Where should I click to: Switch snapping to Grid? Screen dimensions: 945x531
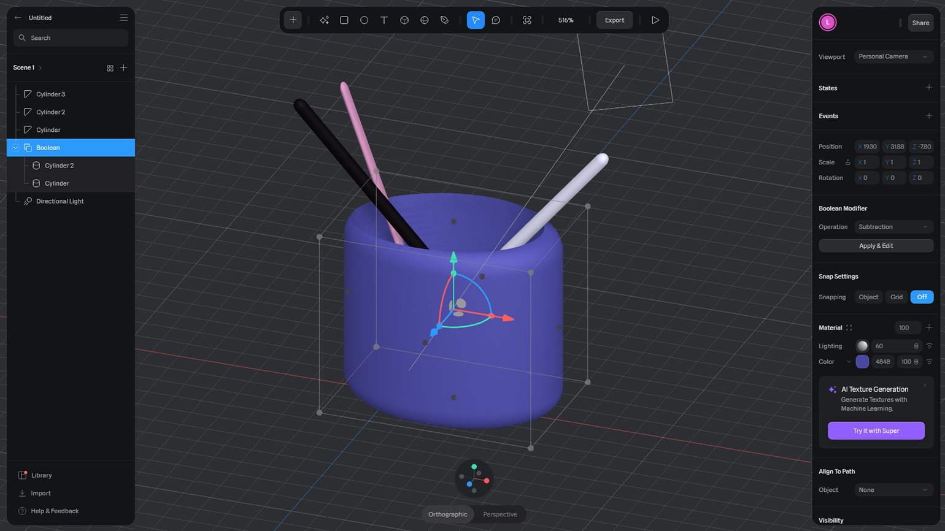[x=897, y=297]
